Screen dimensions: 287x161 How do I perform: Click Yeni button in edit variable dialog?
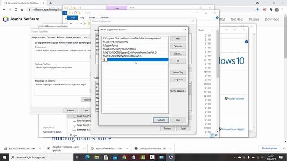[x=178, y=39]
